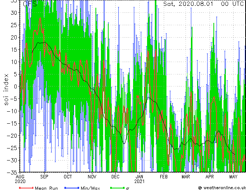Click the FEB x-axis label

pos(164,177)
